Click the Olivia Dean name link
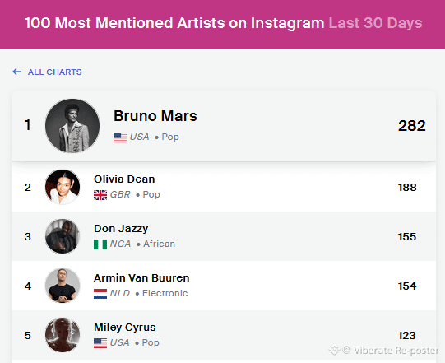This screenshot has height=363, width=445. (x=124, y=179)
